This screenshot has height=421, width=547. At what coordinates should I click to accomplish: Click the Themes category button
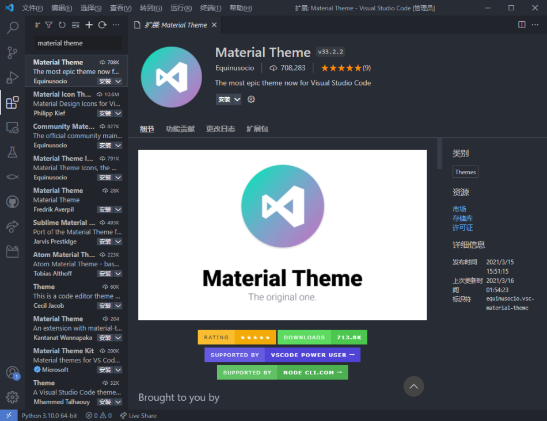[465, 172]
